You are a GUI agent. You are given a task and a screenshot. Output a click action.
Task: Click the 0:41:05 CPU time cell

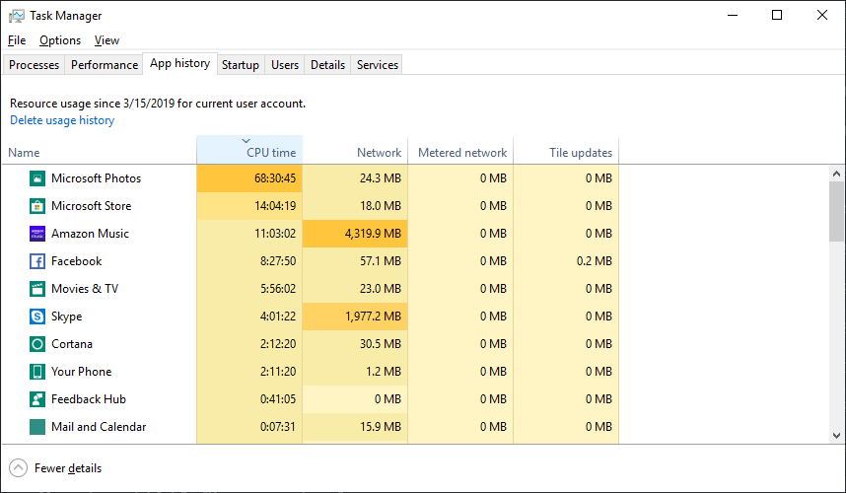pyautogui.click(x=249, y=399)
